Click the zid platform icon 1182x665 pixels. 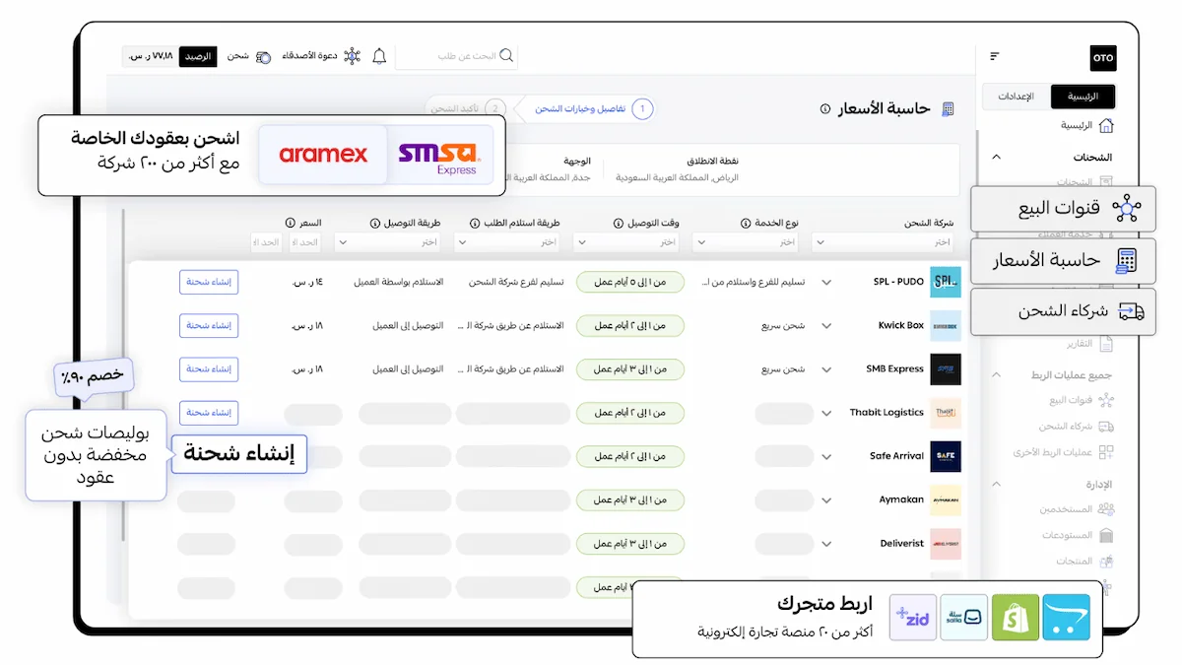point(913,618)
